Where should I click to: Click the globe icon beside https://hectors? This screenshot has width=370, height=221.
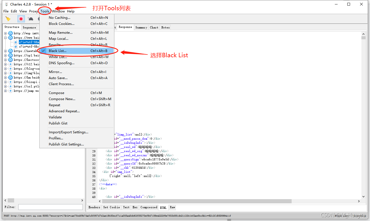11,60
